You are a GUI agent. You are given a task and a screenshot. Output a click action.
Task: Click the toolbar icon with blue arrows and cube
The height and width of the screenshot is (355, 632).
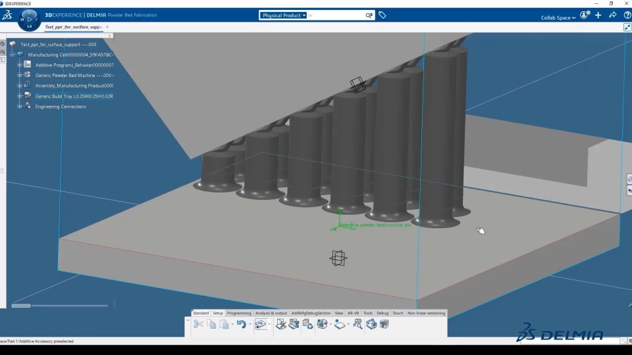371,324
